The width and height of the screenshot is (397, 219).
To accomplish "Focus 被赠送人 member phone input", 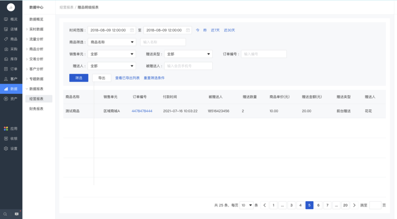I will (188, 66).
